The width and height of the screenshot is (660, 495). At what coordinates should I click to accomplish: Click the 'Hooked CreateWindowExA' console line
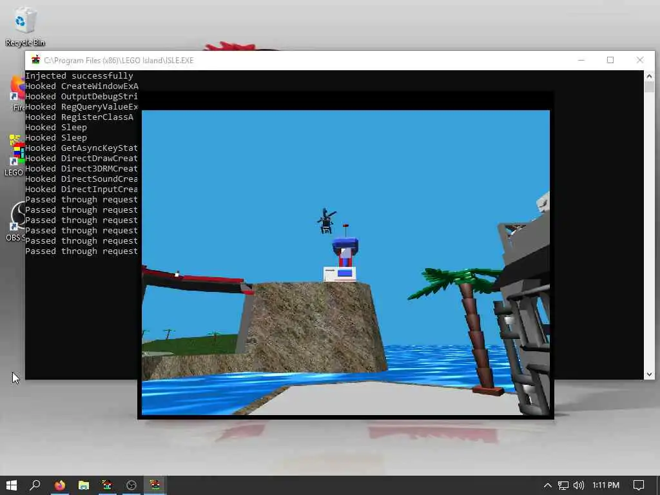(x=82, y=86)
